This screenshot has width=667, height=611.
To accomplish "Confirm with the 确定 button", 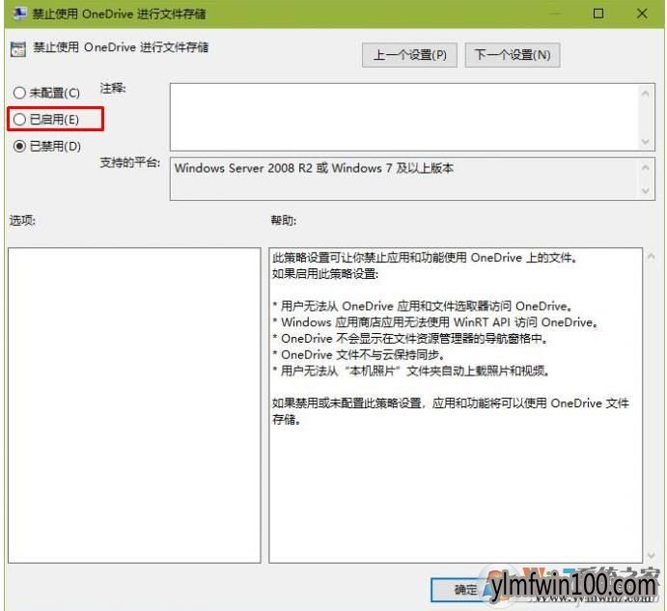I will click(x=465, y=590).
